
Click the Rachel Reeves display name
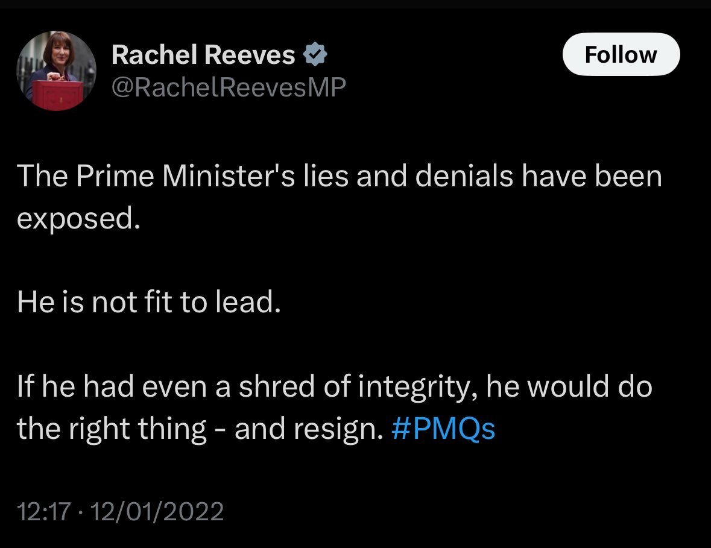[203, 54]
